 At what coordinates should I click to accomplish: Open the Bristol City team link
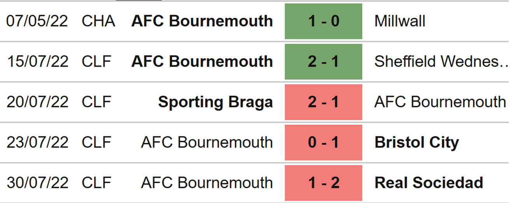416,142
